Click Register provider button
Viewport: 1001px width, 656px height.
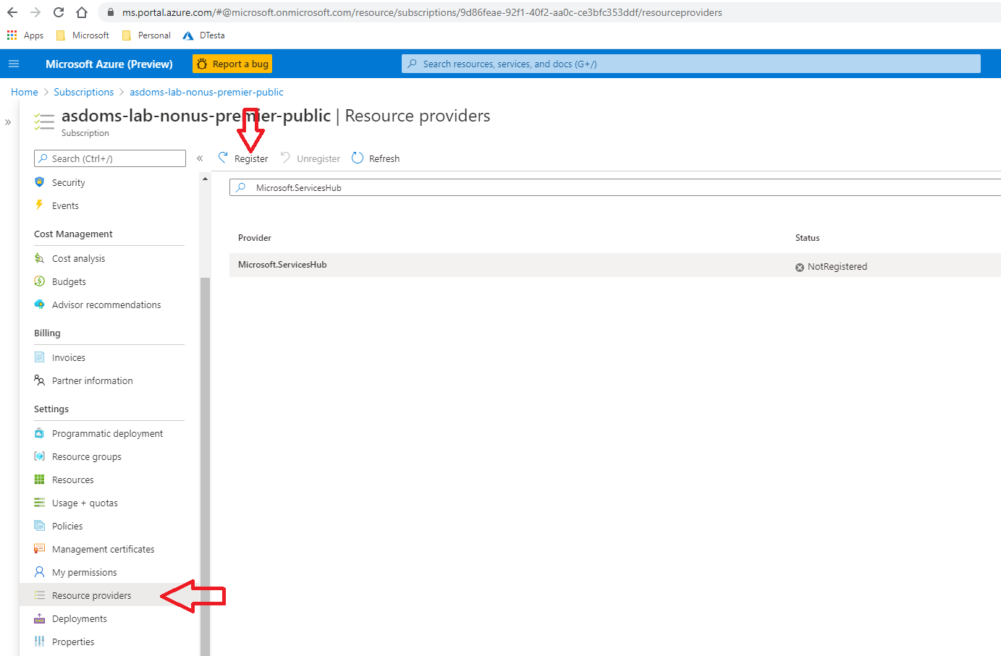(x=243, y=158)
